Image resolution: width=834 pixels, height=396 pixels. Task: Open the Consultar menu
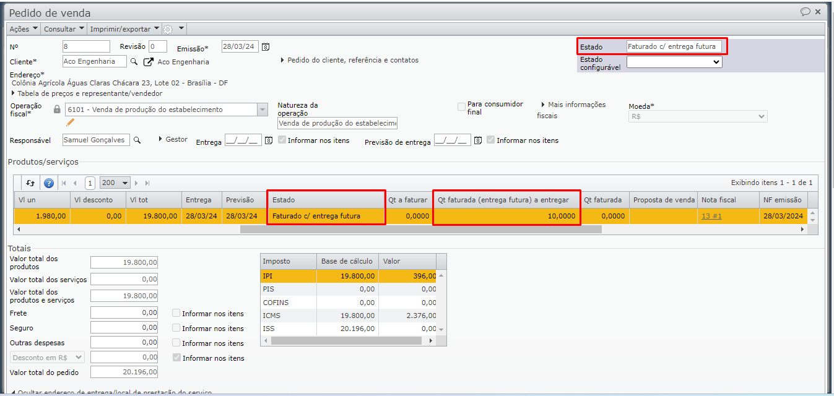click(x=63, y=29)
